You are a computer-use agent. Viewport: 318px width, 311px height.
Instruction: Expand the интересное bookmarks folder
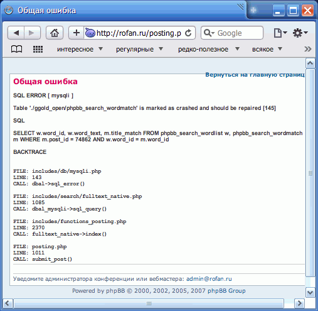coord(80,49)
